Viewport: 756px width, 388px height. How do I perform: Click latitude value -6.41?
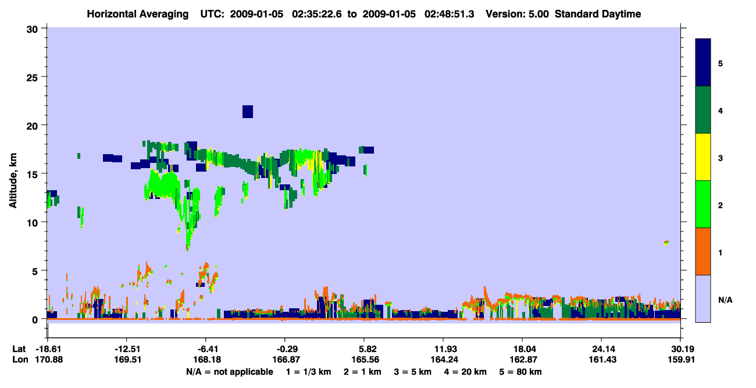(206, 349)
